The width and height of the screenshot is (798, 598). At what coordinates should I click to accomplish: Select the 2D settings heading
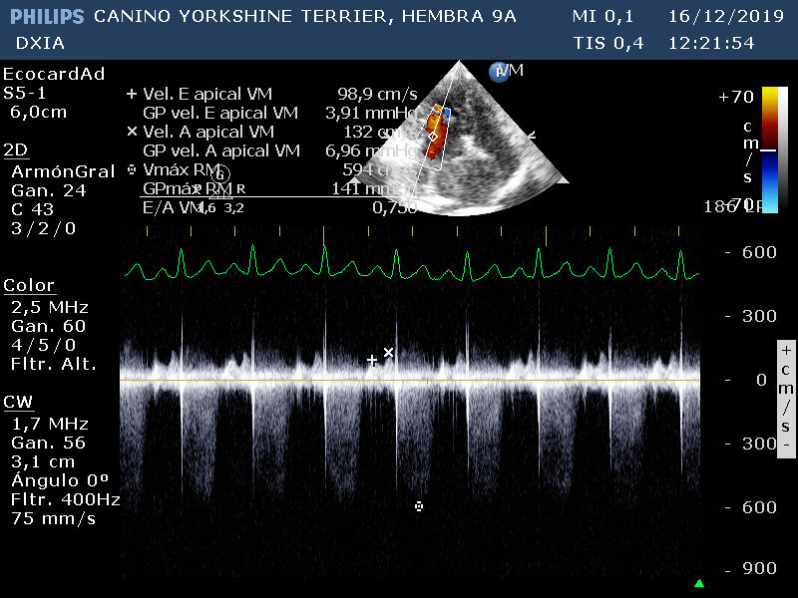[15, 150]
